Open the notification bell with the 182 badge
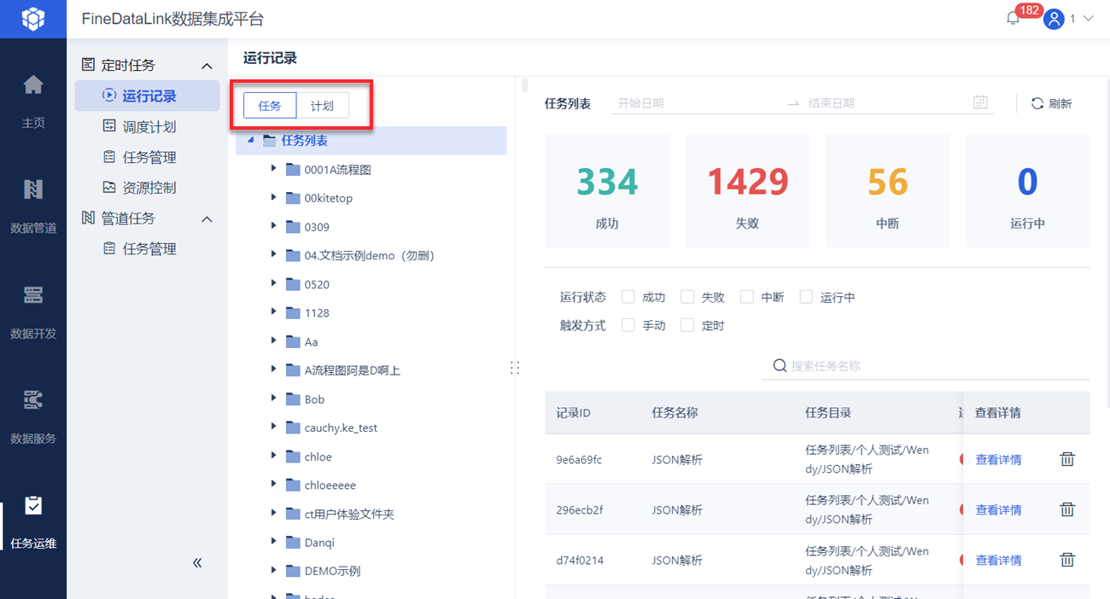The height and width of the screenshot is (599, 1110). (x=1014, y=19)
